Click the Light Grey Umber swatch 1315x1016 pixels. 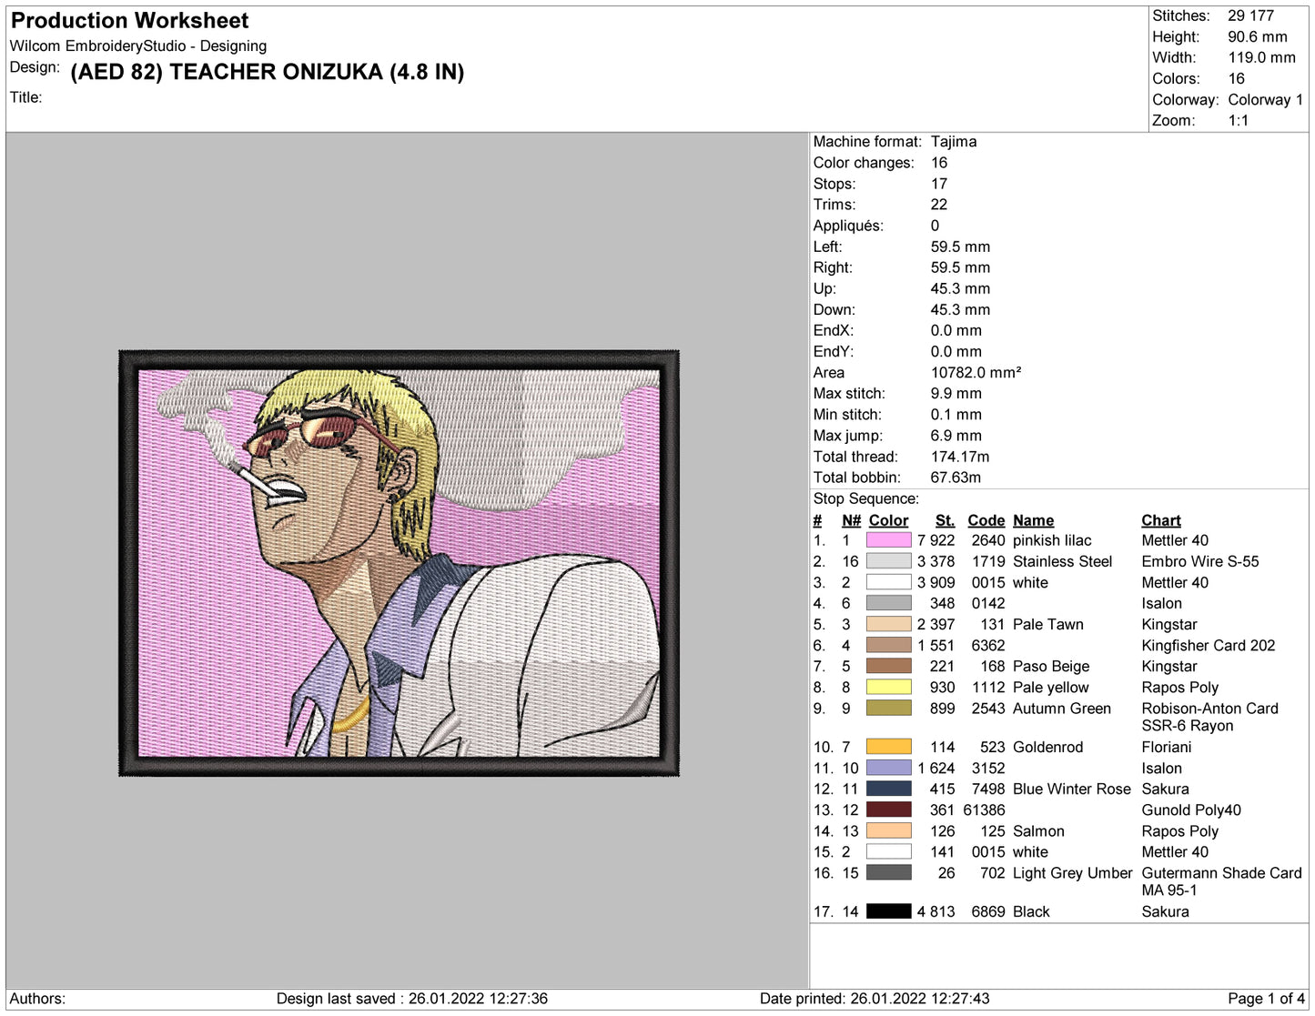coord(888,872)
